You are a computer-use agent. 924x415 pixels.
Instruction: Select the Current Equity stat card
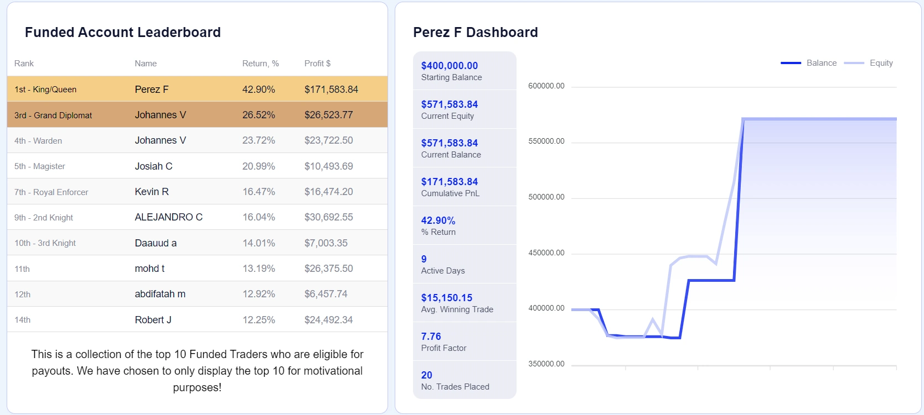coord(464,109)
